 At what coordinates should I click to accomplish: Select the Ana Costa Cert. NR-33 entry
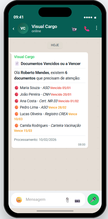(x=47, y=101)
